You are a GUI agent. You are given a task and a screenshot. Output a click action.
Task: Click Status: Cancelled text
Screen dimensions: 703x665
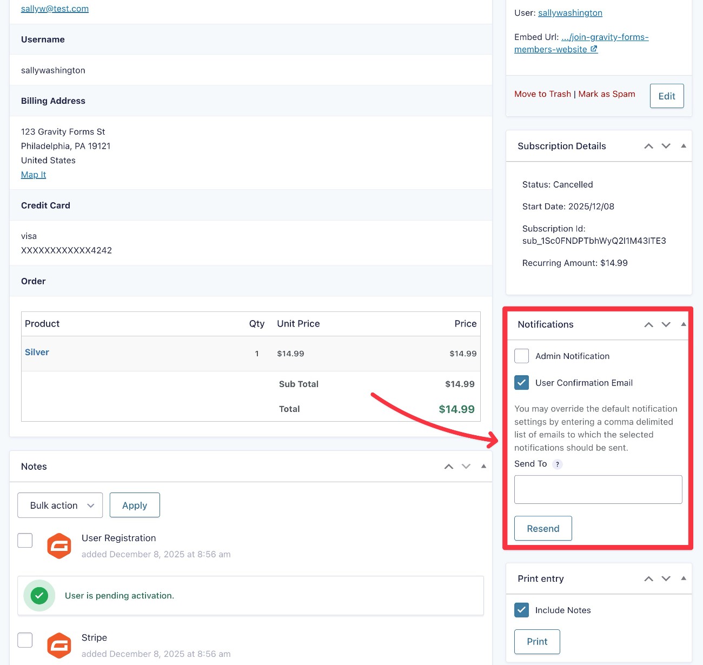click(558, 184)
